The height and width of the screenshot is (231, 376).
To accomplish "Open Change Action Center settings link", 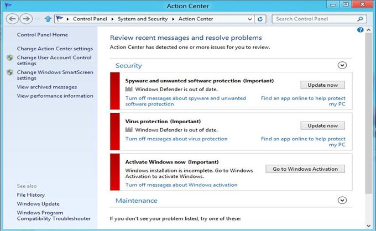I will click(55, 49).
